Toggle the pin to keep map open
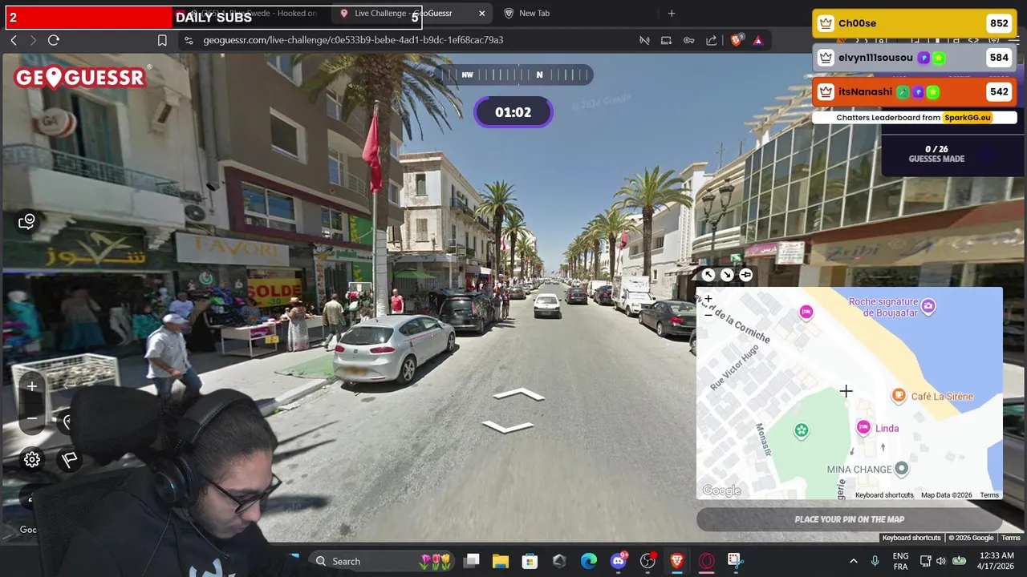1027x577 pixels. point(746,275)
